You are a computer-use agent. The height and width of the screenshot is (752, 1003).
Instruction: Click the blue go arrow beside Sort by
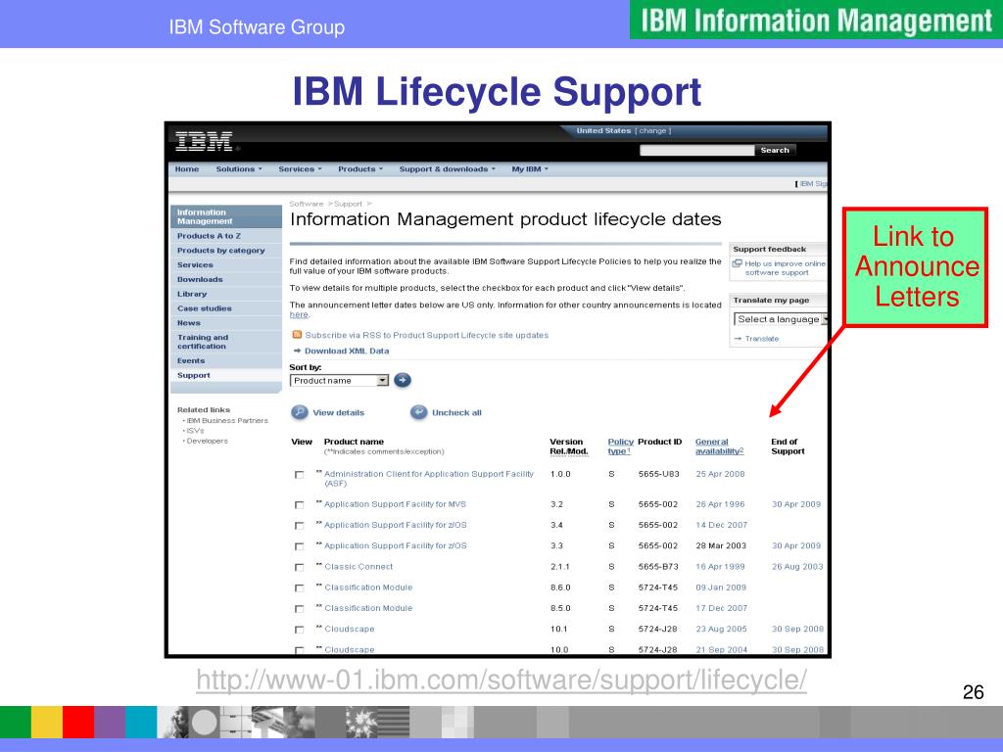point(403,381)
